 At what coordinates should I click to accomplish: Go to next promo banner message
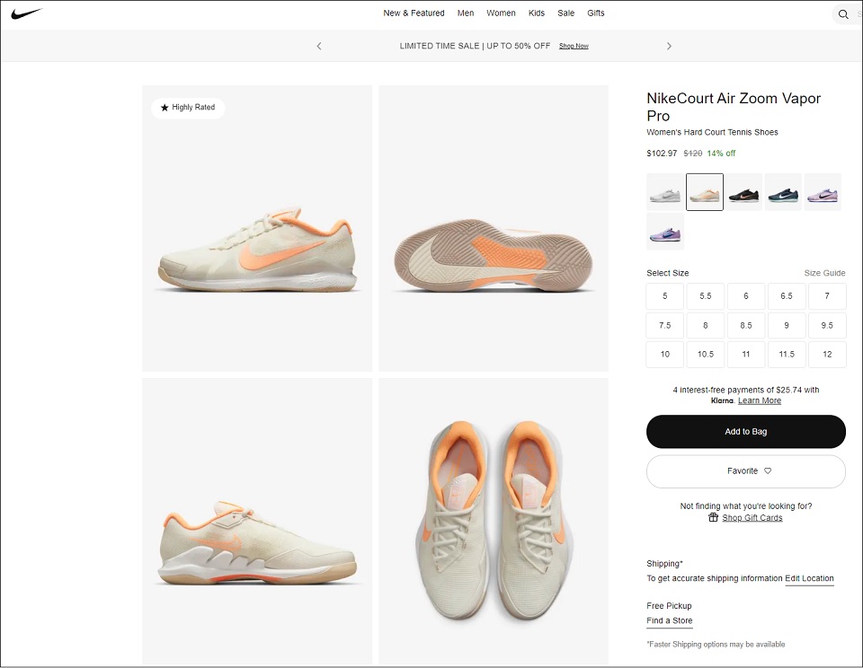669,46
